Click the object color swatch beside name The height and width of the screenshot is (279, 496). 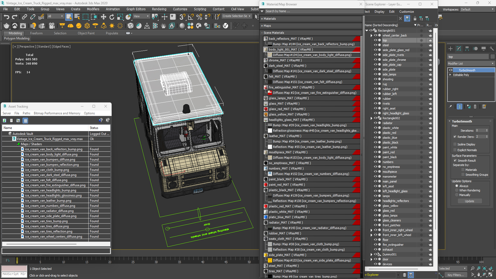click(x=492, y=57)
